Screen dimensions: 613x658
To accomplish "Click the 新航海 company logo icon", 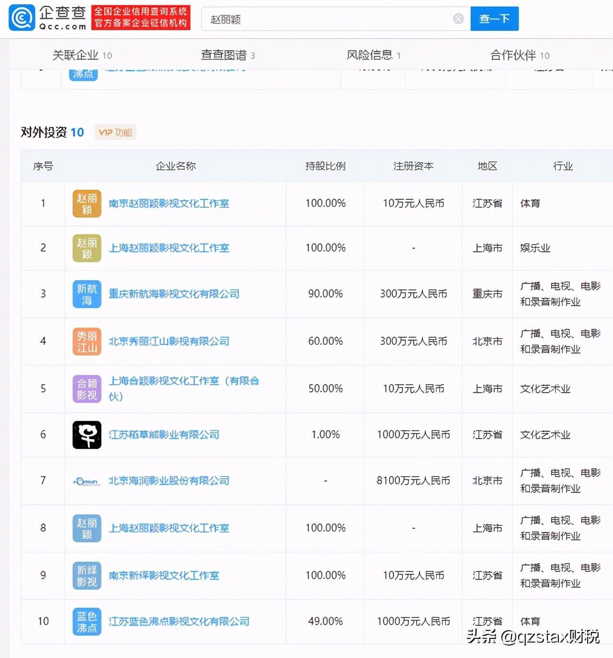I will 87,294.
